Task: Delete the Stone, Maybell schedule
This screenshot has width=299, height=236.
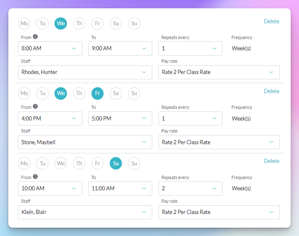Action: coord(272,91)
